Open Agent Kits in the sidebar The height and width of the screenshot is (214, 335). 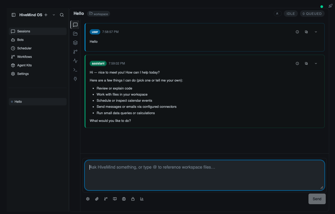pos(38,65)
